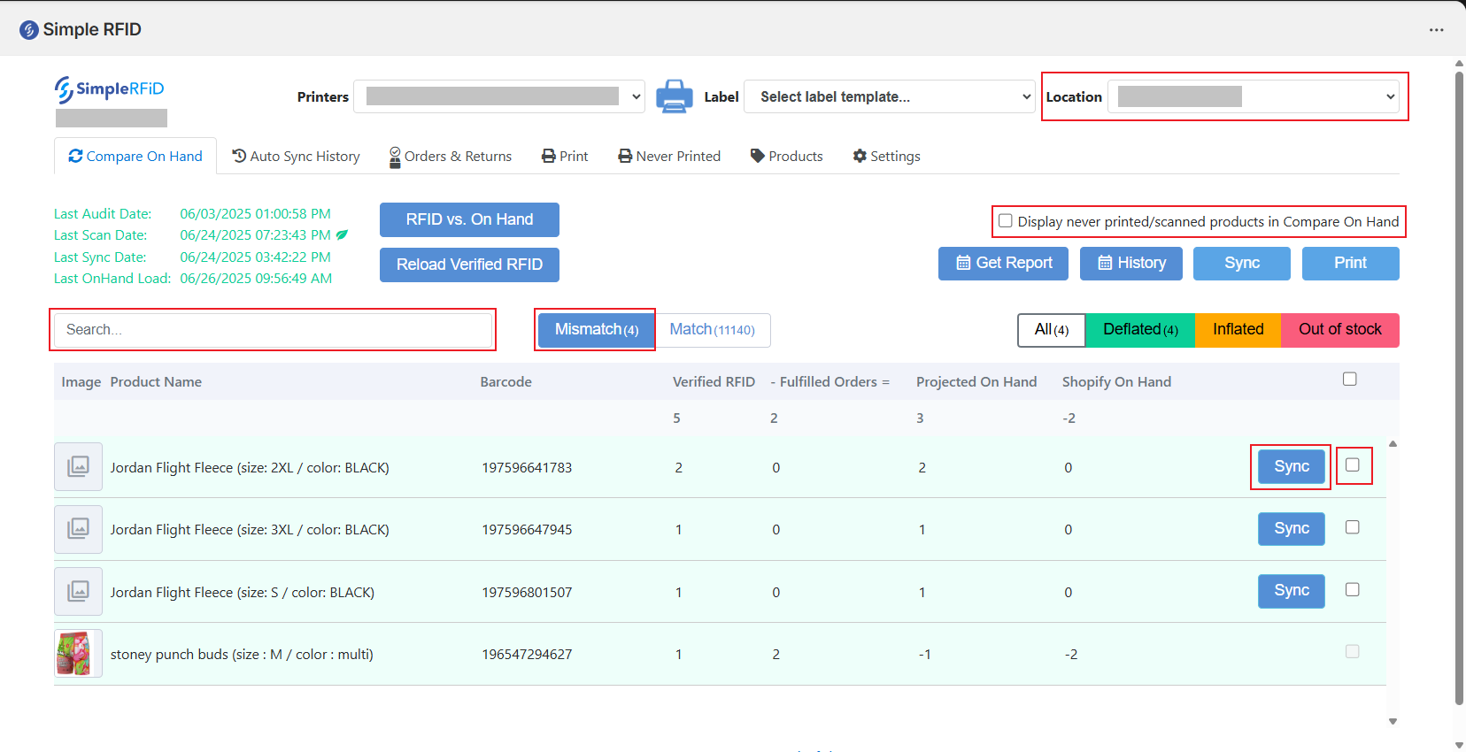This screenshot has height=752, width=1466.
Task: Click the Get Report button
Action: pos(1003,263)
